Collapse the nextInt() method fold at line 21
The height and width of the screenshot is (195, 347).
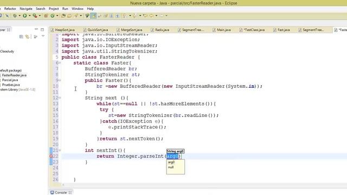(60, 151)
